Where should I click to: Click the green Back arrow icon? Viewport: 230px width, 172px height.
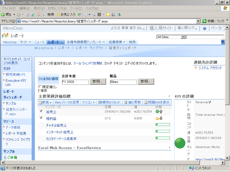[3, 15]
